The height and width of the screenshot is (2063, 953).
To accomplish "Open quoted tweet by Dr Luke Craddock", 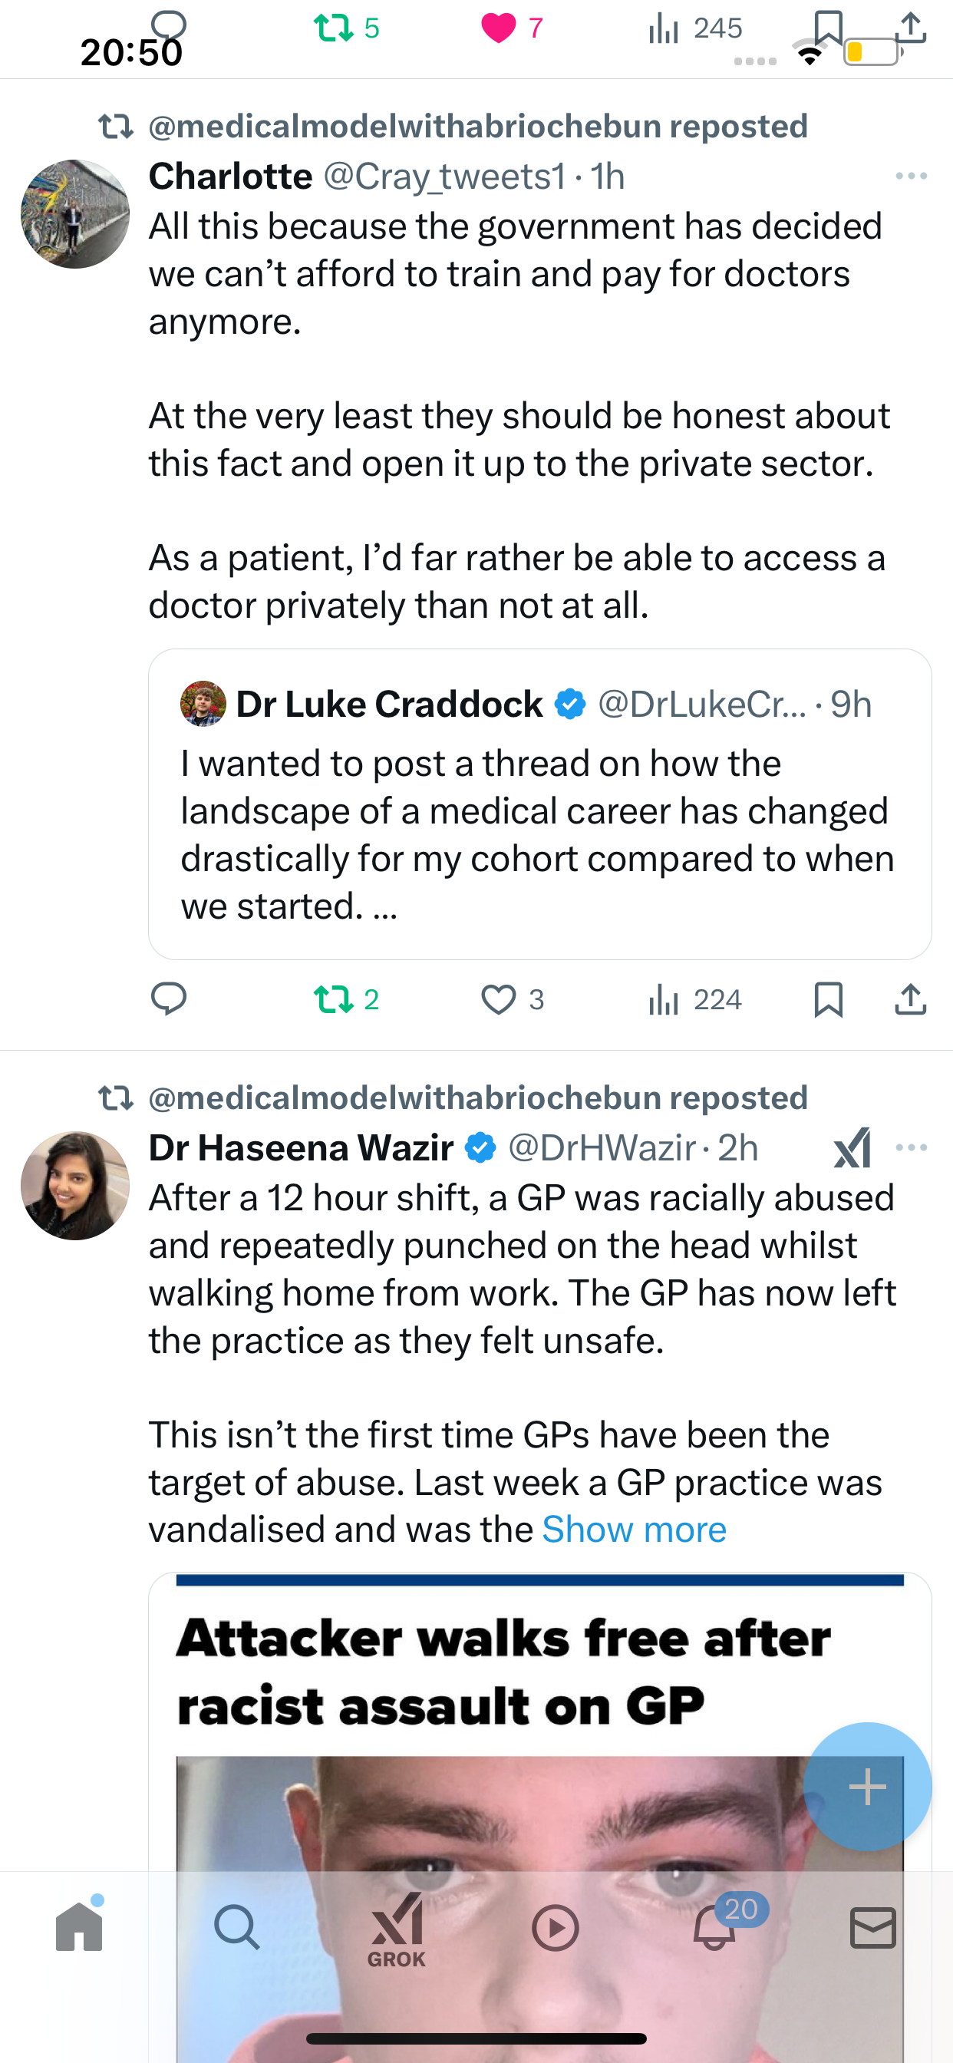I will [x=539, y=804].
